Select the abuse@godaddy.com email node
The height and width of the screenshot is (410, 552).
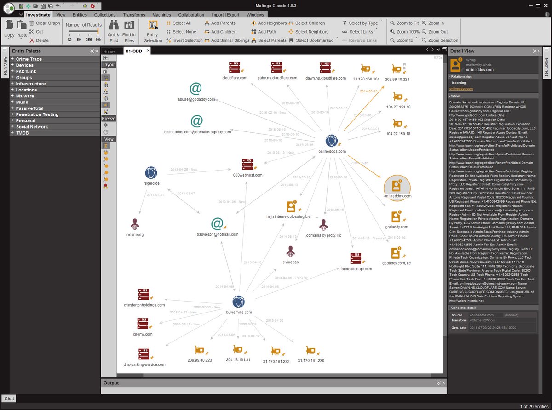click(x=196, y=89)
